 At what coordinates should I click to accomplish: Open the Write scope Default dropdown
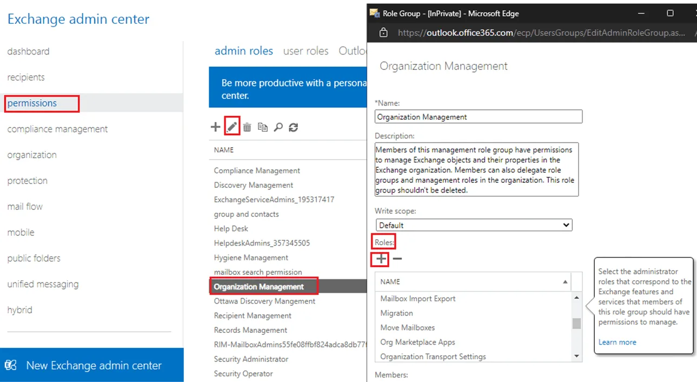pos(474,225)
